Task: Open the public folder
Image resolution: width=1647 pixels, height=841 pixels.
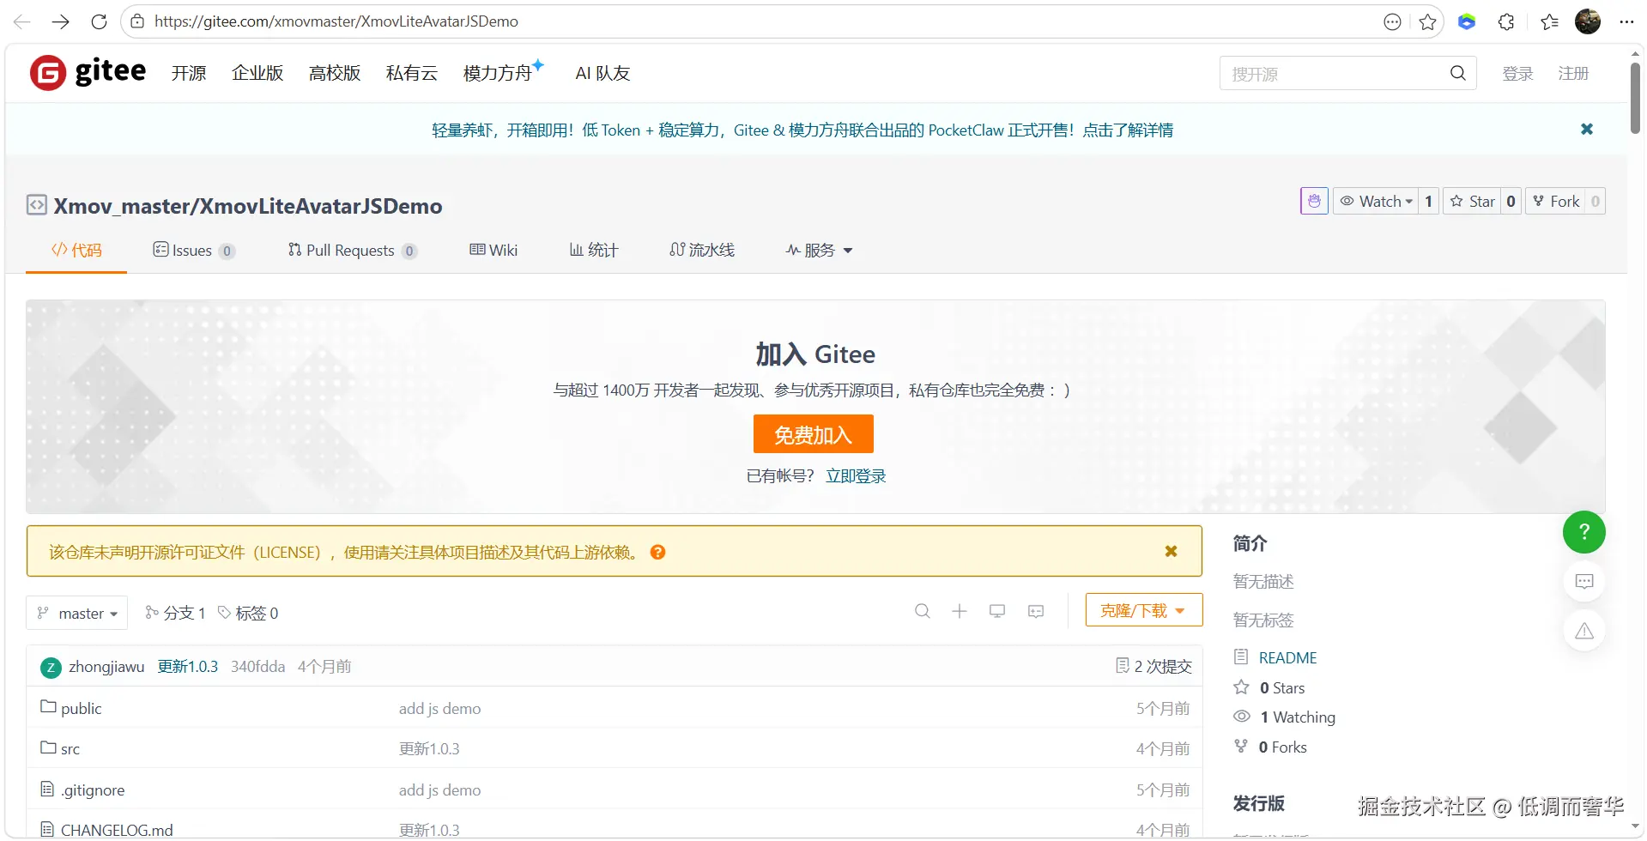Action: tap(82, 708)
